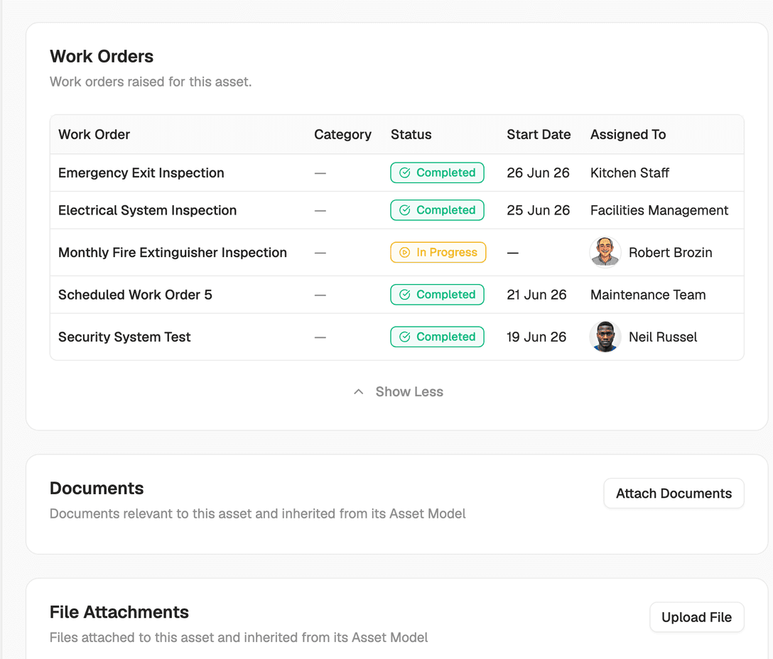Select the 19 Jun 26 start date
The width and height of the screenshot is (773, 659).
536,337
